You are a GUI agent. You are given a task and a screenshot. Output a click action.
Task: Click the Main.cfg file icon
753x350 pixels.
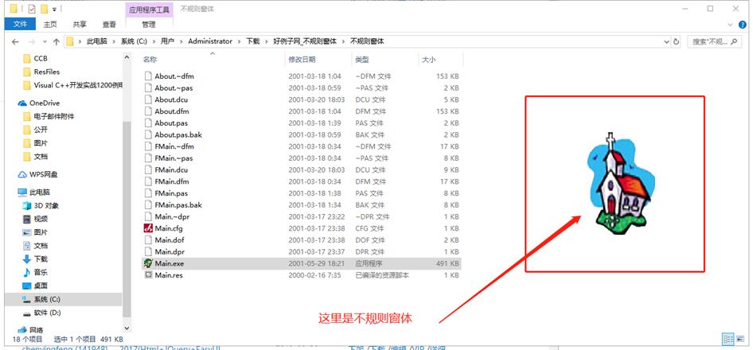(x=148, y=228)
